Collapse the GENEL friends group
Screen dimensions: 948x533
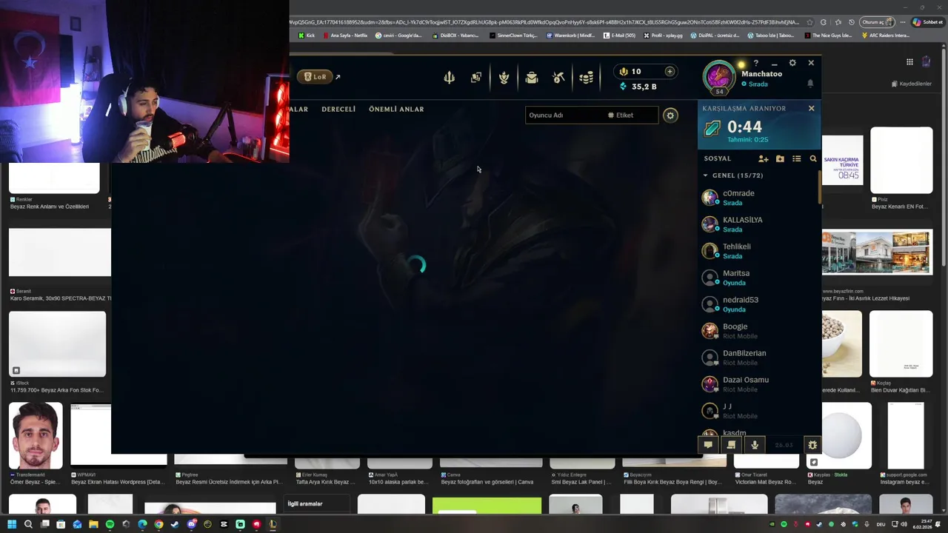[x=705, y=175]
